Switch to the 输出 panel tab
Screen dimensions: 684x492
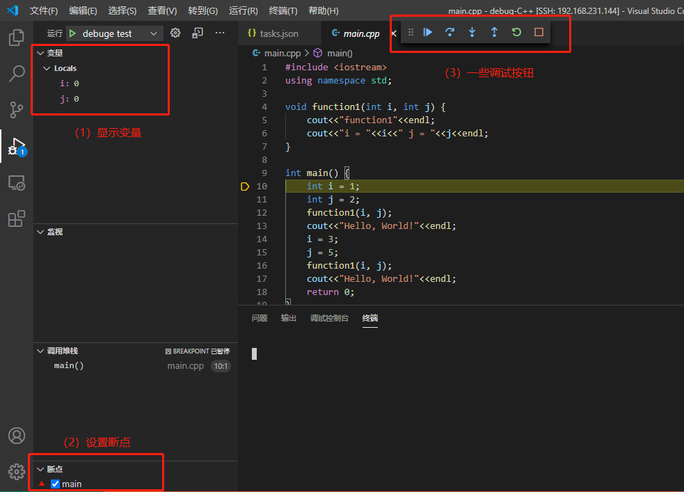click(x=288, y=319)
